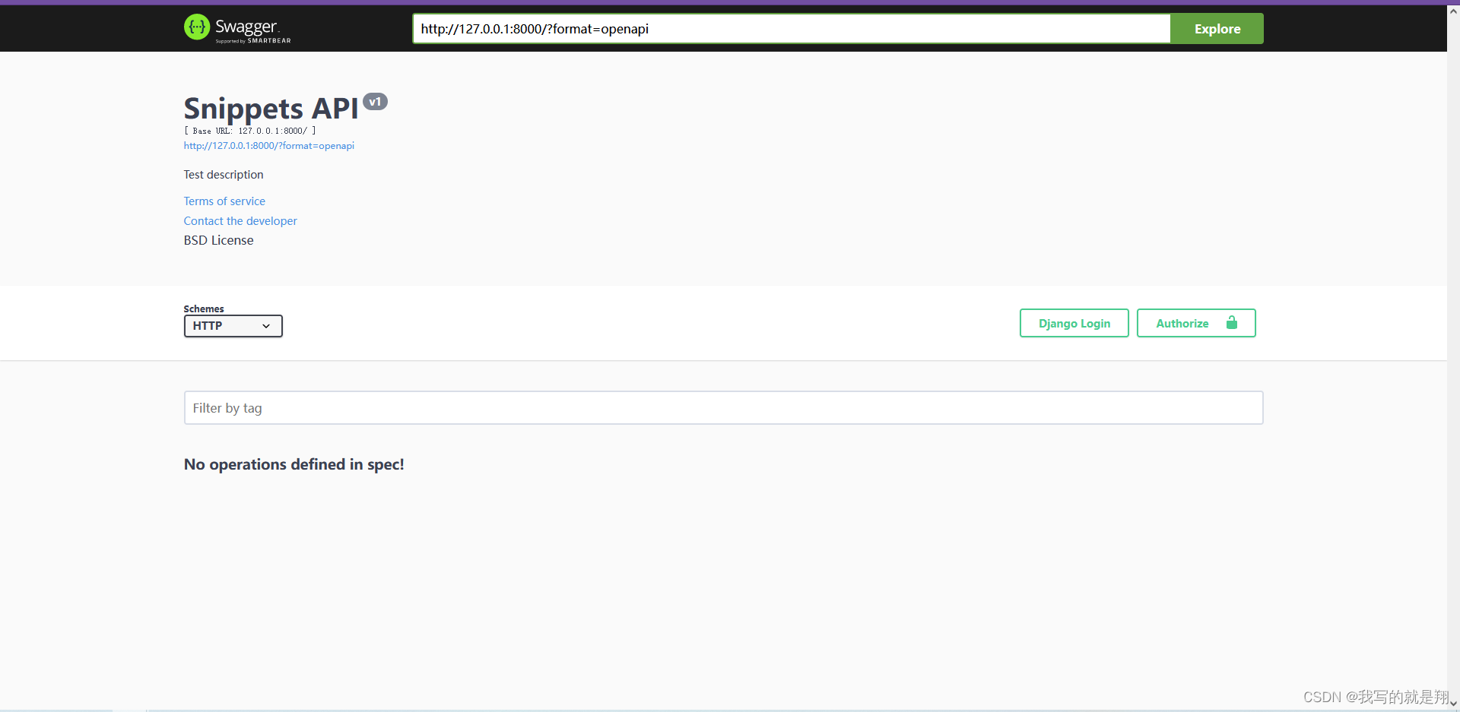
Task: Open the OpenAPI spec URL link
Action: point(268,145)
